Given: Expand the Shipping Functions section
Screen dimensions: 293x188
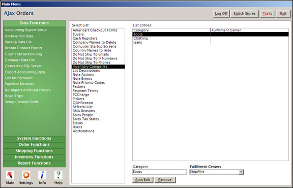Looking at the screenshot, I should click(x=34, y=151).
